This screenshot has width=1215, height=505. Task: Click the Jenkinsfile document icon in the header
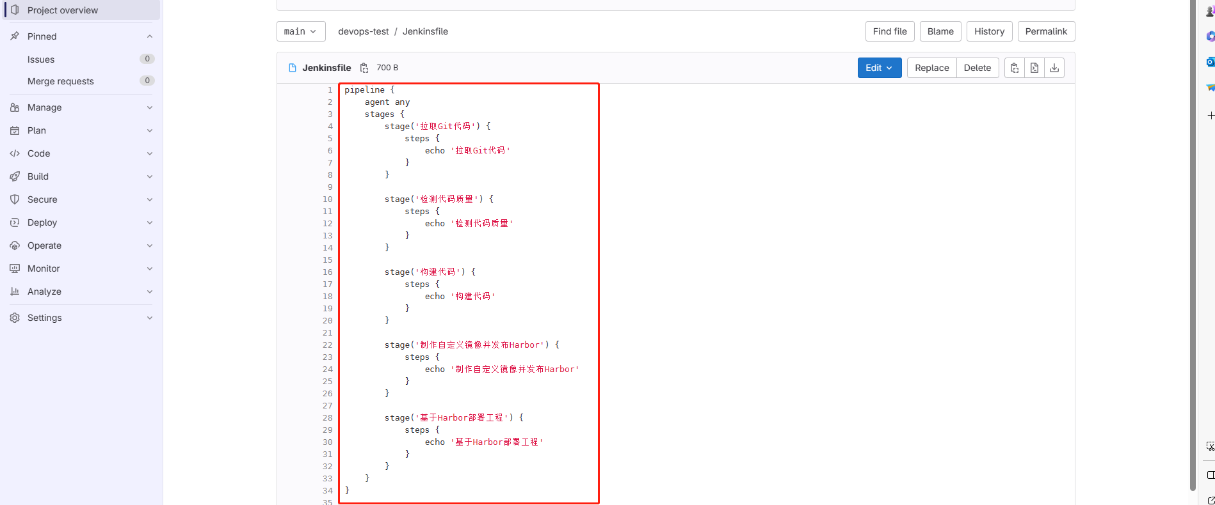(x=293, y=68)
